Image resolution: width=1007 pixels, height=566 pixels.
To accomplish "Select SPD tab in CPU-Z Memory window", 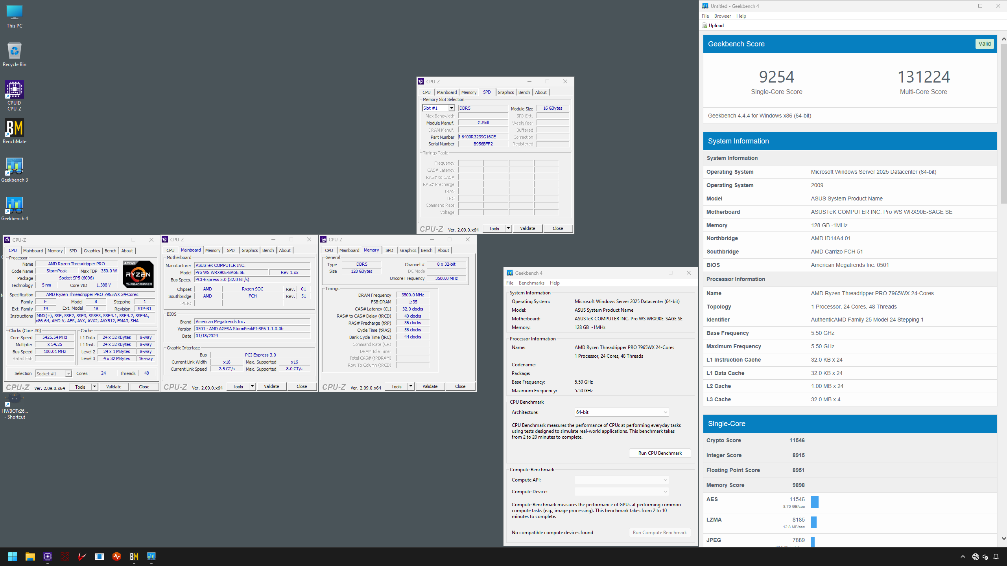I will pos(389,250).
